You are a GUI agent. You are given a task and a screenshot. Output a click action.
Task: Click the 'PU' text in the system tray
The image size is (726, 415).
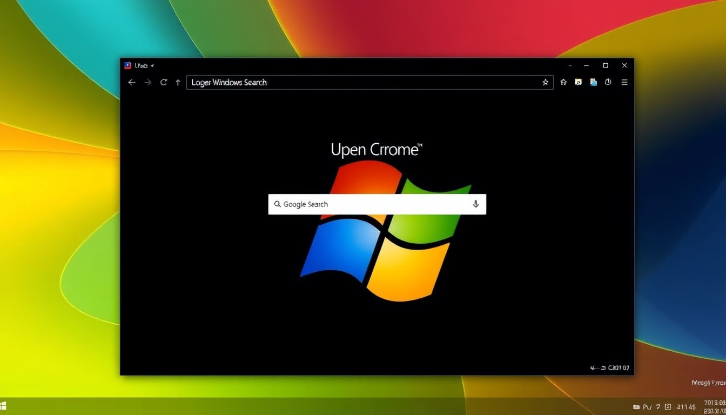point(647,407)
